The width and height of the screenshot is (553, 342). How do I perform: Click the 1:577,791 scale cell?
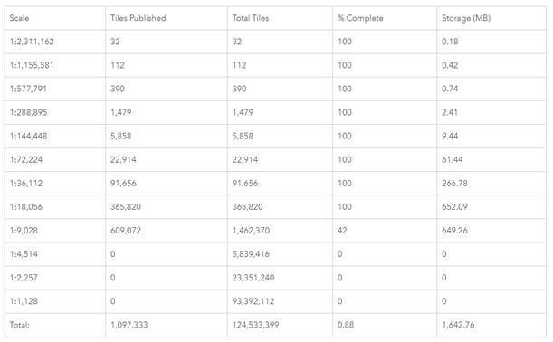tap(55, 89)
